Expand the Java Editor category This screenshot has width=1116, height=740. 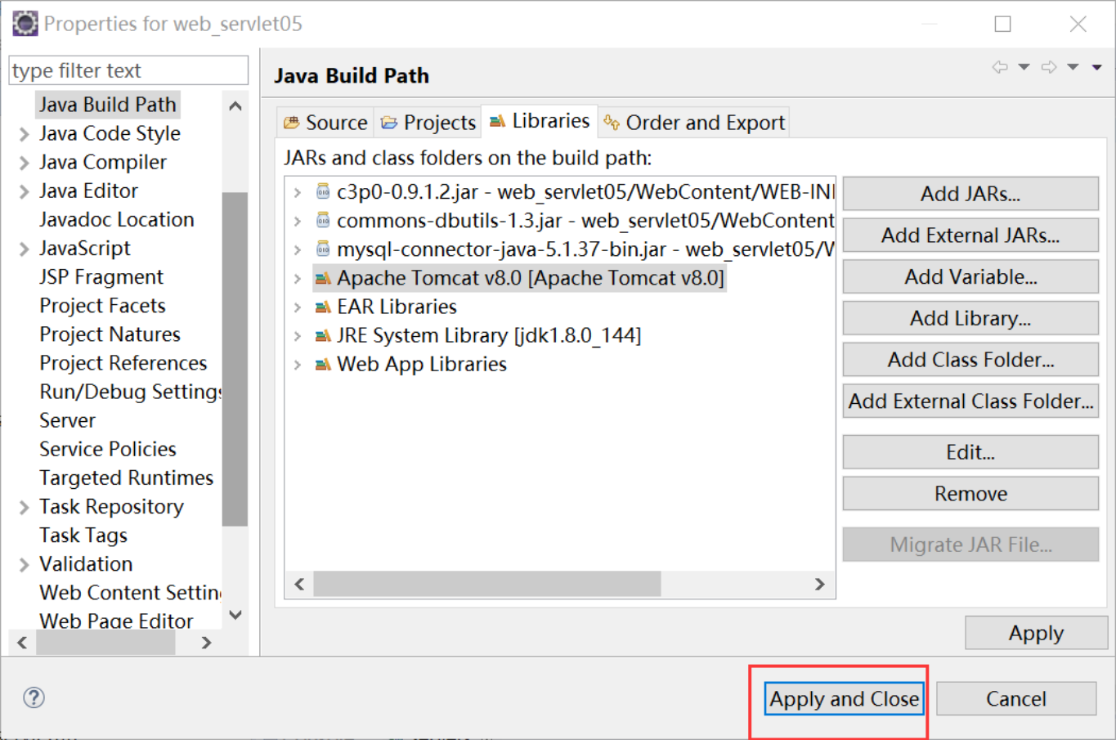[24, 191]
